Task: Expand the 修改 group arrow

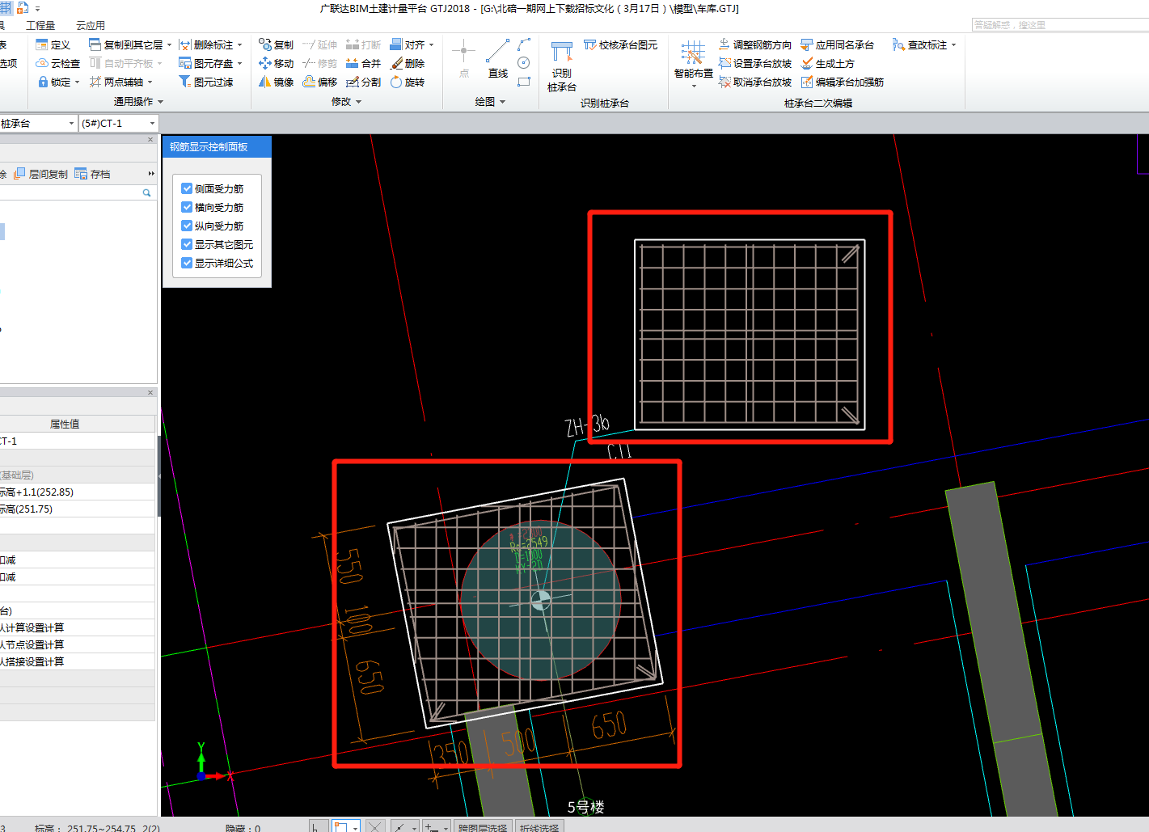Action: tap(358, 102)
